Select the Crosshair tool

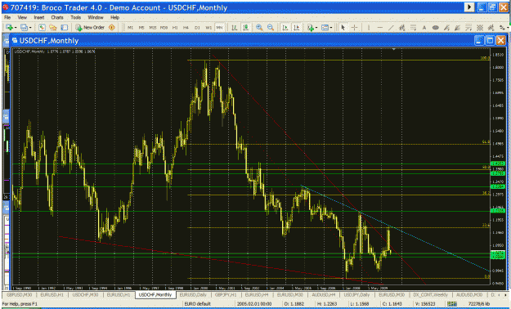point(355,28)
